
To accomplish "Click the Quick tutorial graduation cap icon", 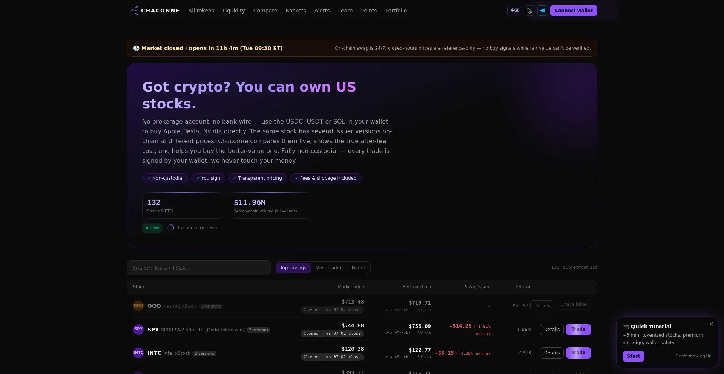I will tap(626, 327).
